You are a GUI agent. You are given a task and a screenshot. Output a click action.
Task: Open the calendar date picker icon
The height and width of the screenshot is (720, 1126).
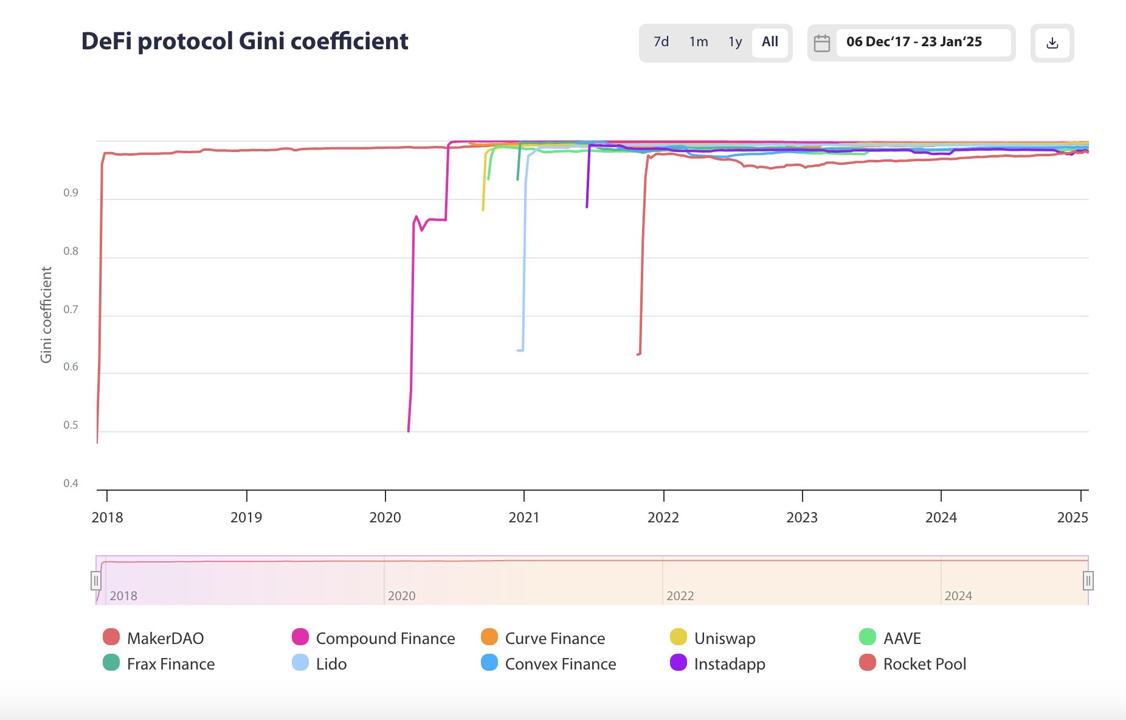tap(823, 43)
